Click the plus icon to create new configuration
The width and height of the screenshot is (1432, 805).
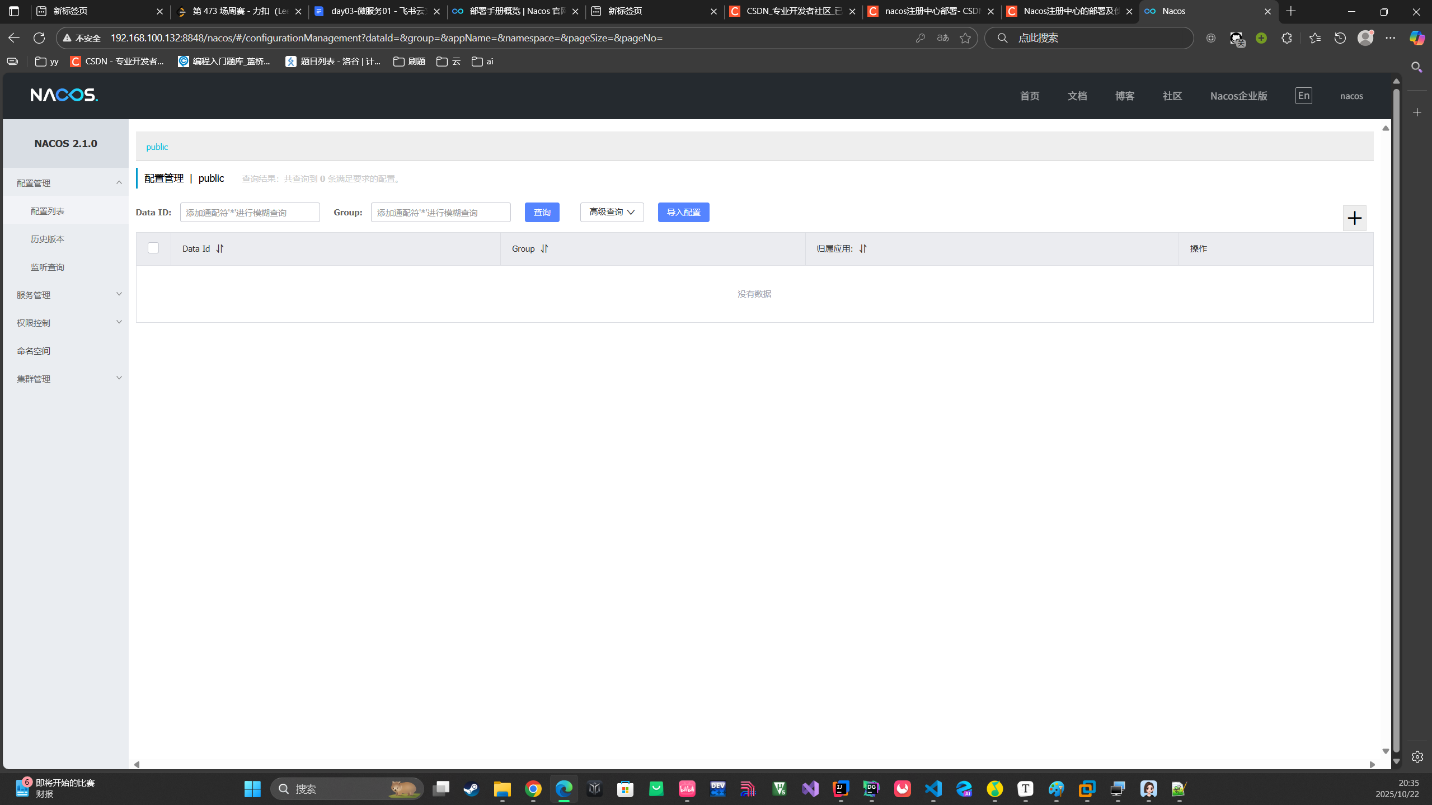point(1355,218)
